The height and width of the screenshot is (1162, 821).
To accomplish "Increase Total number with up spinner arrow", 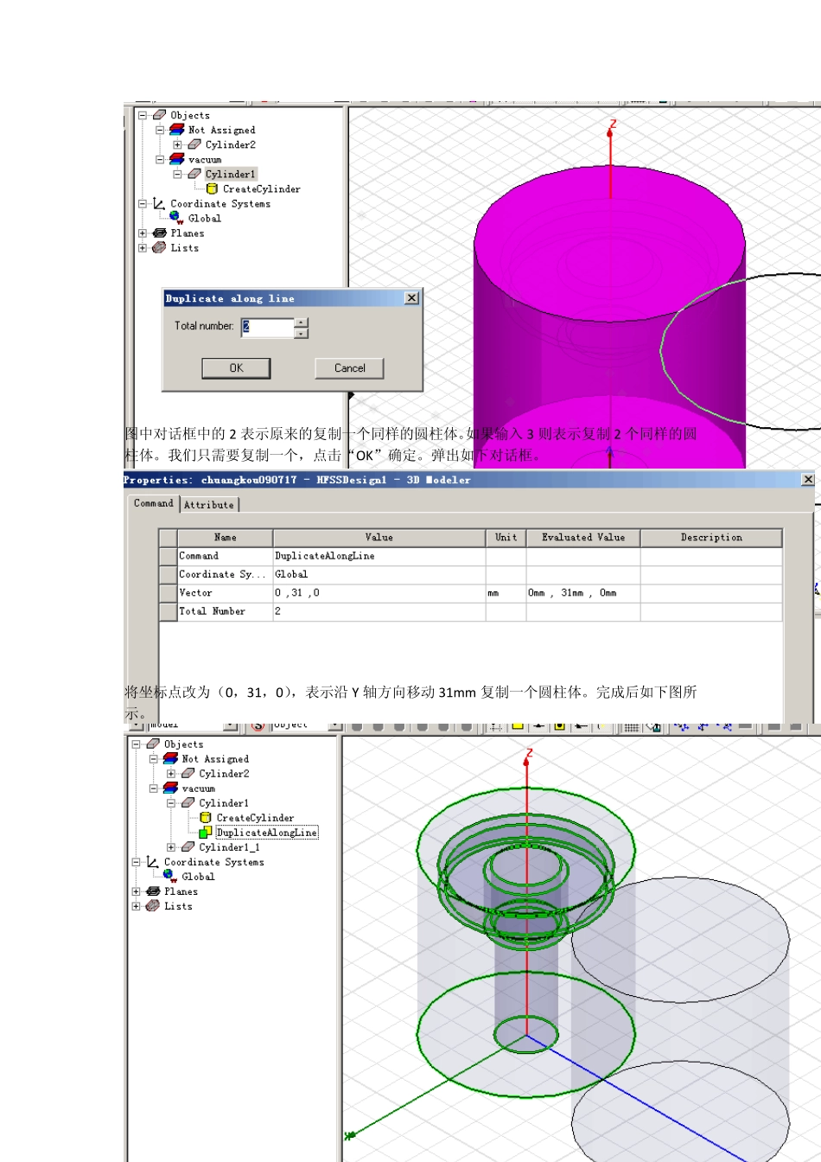I will 301,322.
